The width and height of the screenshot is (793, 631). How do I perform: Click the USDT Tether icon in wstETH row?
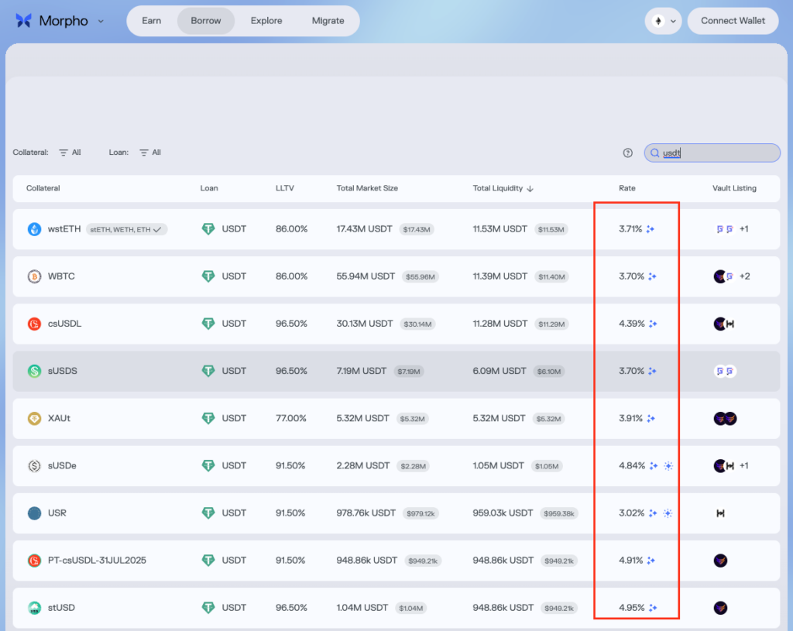[x=208, y=229]
